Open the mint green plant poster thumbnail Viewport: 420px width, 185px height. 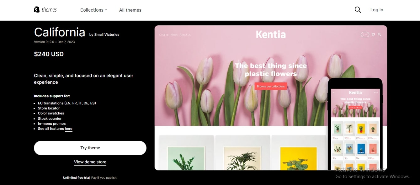[x=186, y=153]
